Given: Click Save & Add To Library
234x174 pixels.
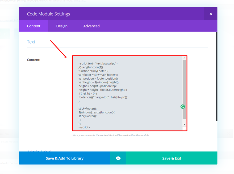Looking at the screenshot, I should pyautogui.click(x=65, y=158).
